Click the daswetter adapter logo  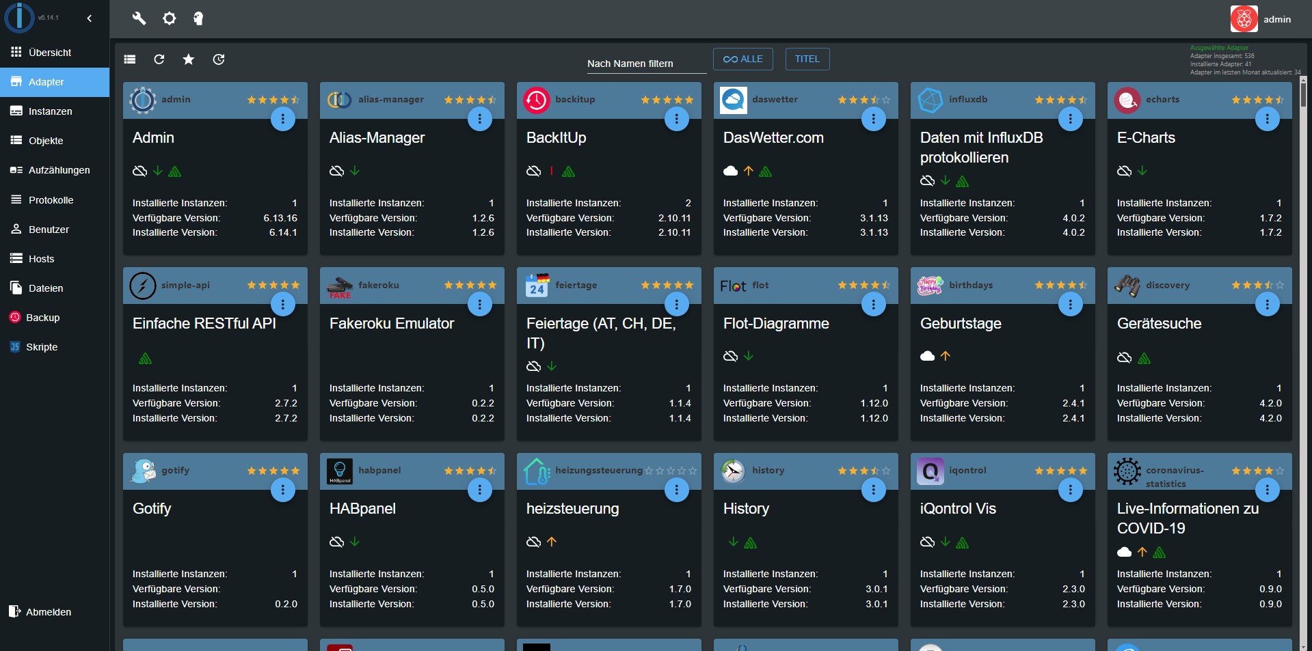[734, 100]
